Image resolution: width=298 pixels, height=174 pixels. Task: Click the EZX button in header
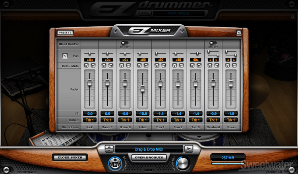[x=145, y=14]
